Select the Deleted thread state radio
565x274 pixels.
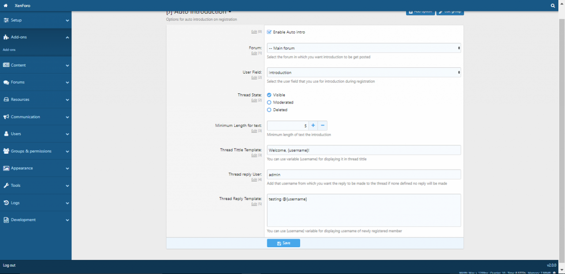pyautogui.click(x=269, y=110)
